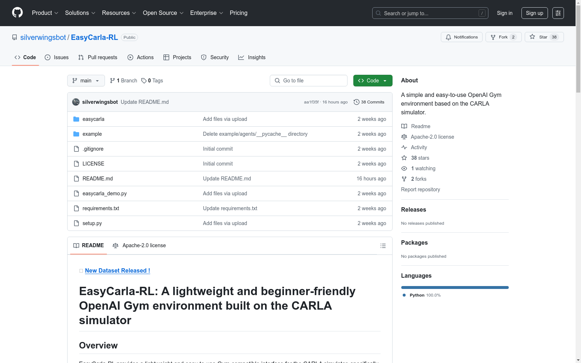Click the repository icon before silverwingsbot
The width and height of the screenshot is (581, 363).
coord(15,37)
